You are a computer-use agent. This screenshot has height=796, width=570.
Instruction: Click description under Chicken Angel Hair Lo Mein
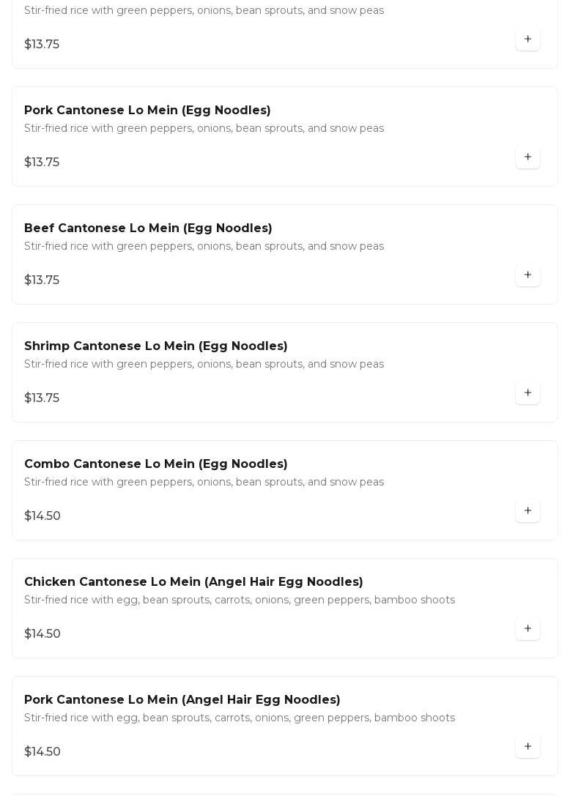[x=239, y=600]
